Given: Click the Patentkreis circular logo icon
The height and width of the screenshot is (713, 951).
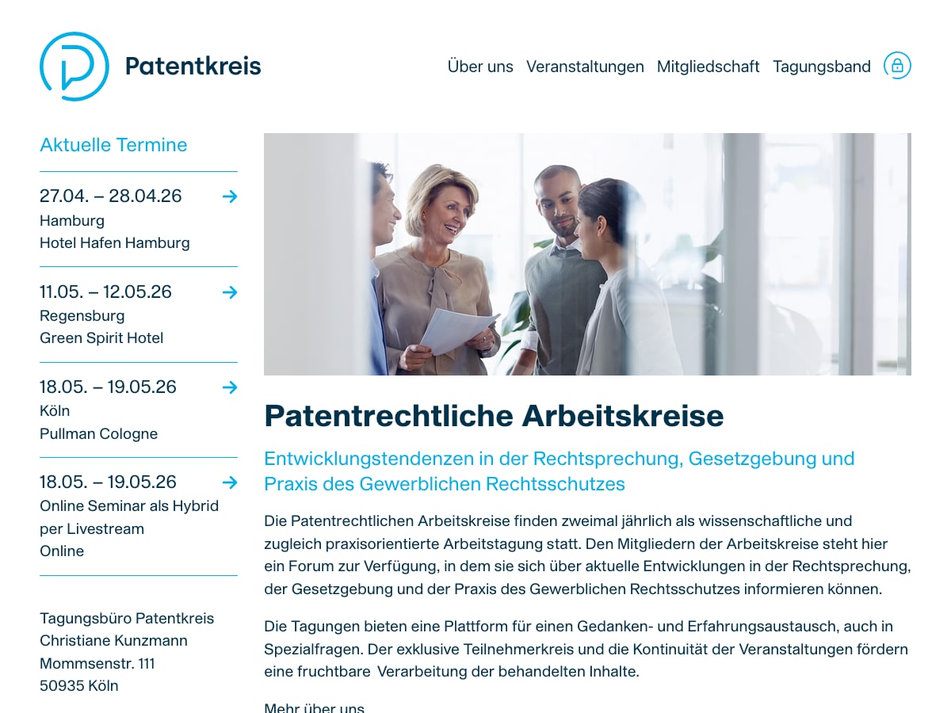Looking at the screenshot, I should click(74, 67).
